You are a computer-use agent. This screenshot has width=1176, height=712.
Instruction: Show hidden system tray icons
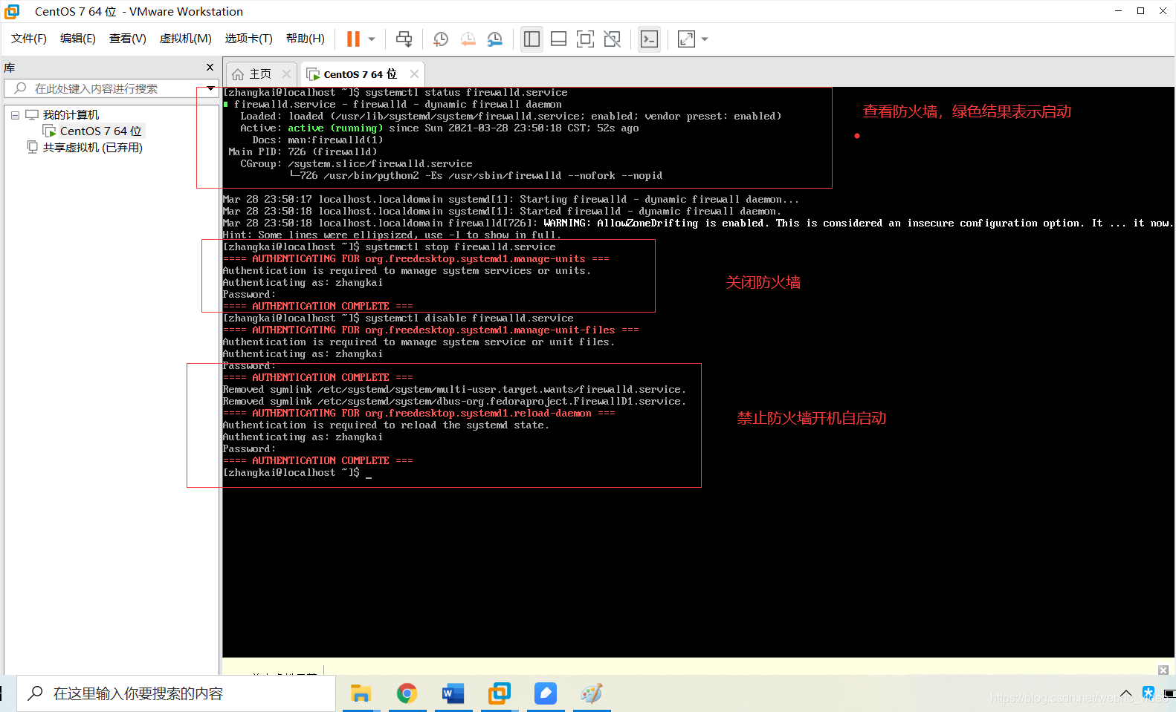(1126, 694)
